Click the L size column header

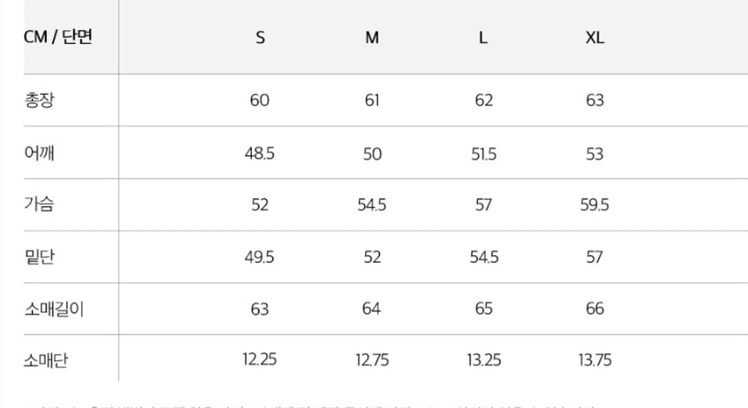483,38
